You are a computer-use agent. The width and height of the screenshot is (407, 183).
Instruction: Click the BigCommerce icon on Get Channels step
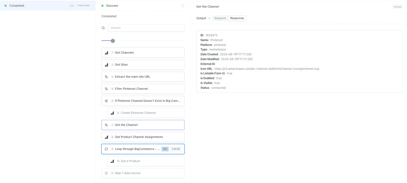point(106,53)
